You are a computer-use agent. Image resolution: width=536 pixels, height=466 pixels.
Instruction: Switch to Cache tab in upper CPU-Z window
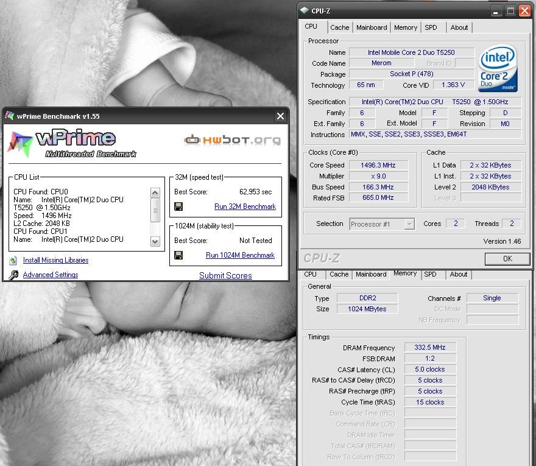click(339, 27)
